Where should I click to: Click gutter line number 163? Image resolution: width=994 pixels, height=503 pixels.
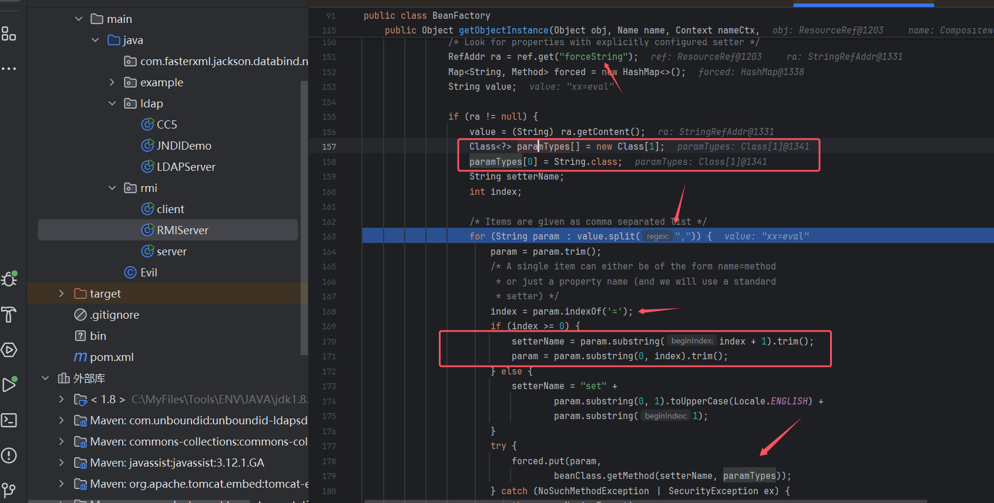(x=329, y=237)
